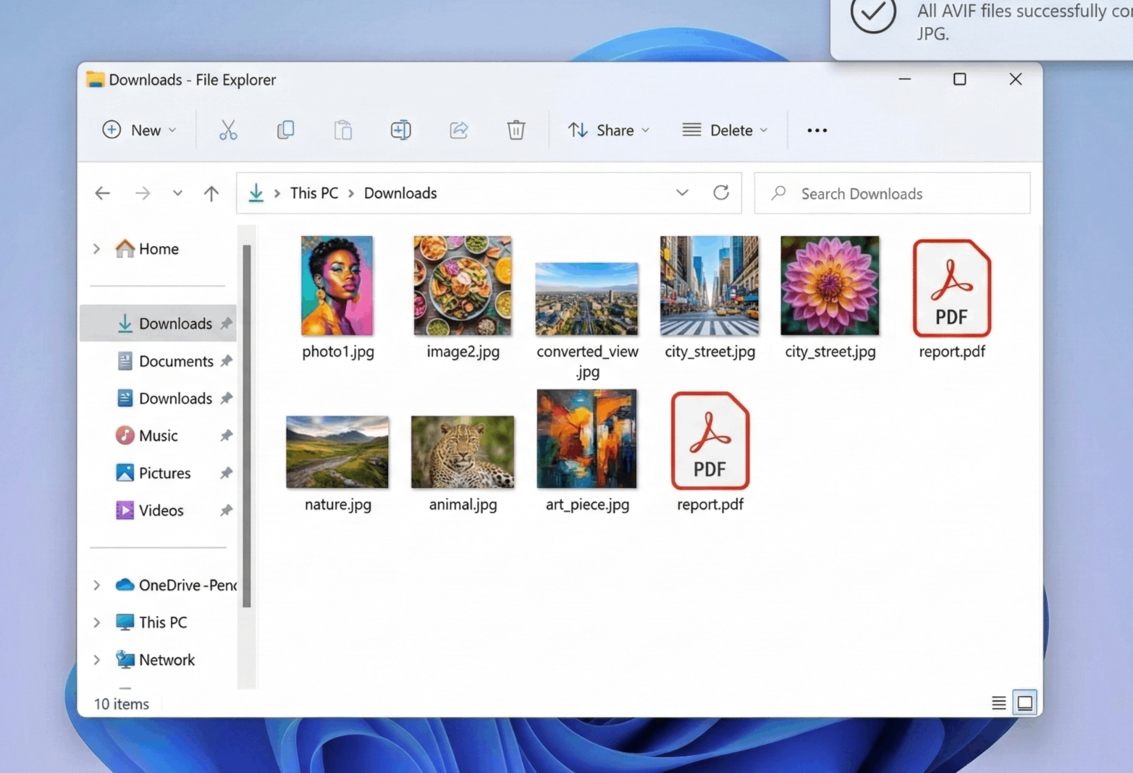
Task: Expand the Delete dropdown chevron
Action: 765,130
